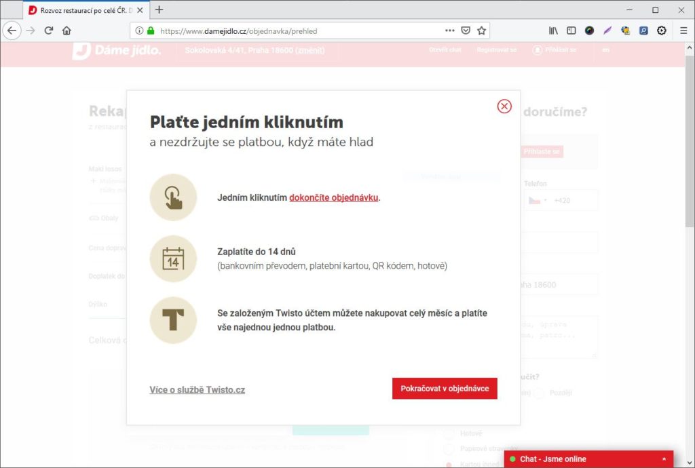Show site information icon in address bar
695x468 pixels.
139,31
